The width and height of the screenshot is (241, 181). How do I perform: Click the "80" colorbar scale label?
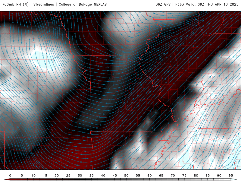point(196,176)
